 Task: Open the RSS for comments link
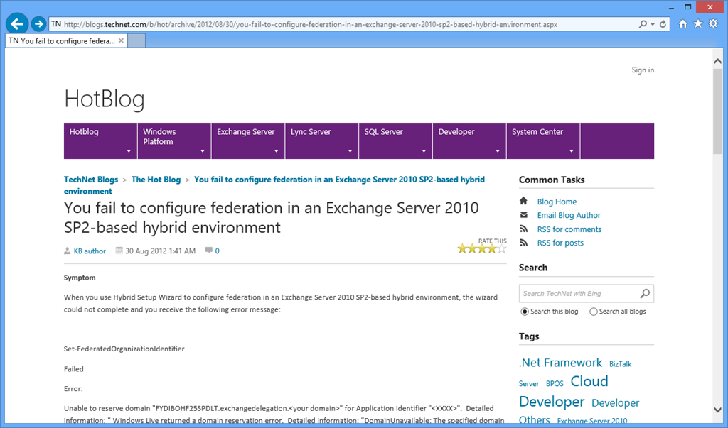pos(569,229)
